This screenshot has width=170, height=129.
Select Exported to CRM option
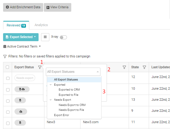[x=69, y=90]
